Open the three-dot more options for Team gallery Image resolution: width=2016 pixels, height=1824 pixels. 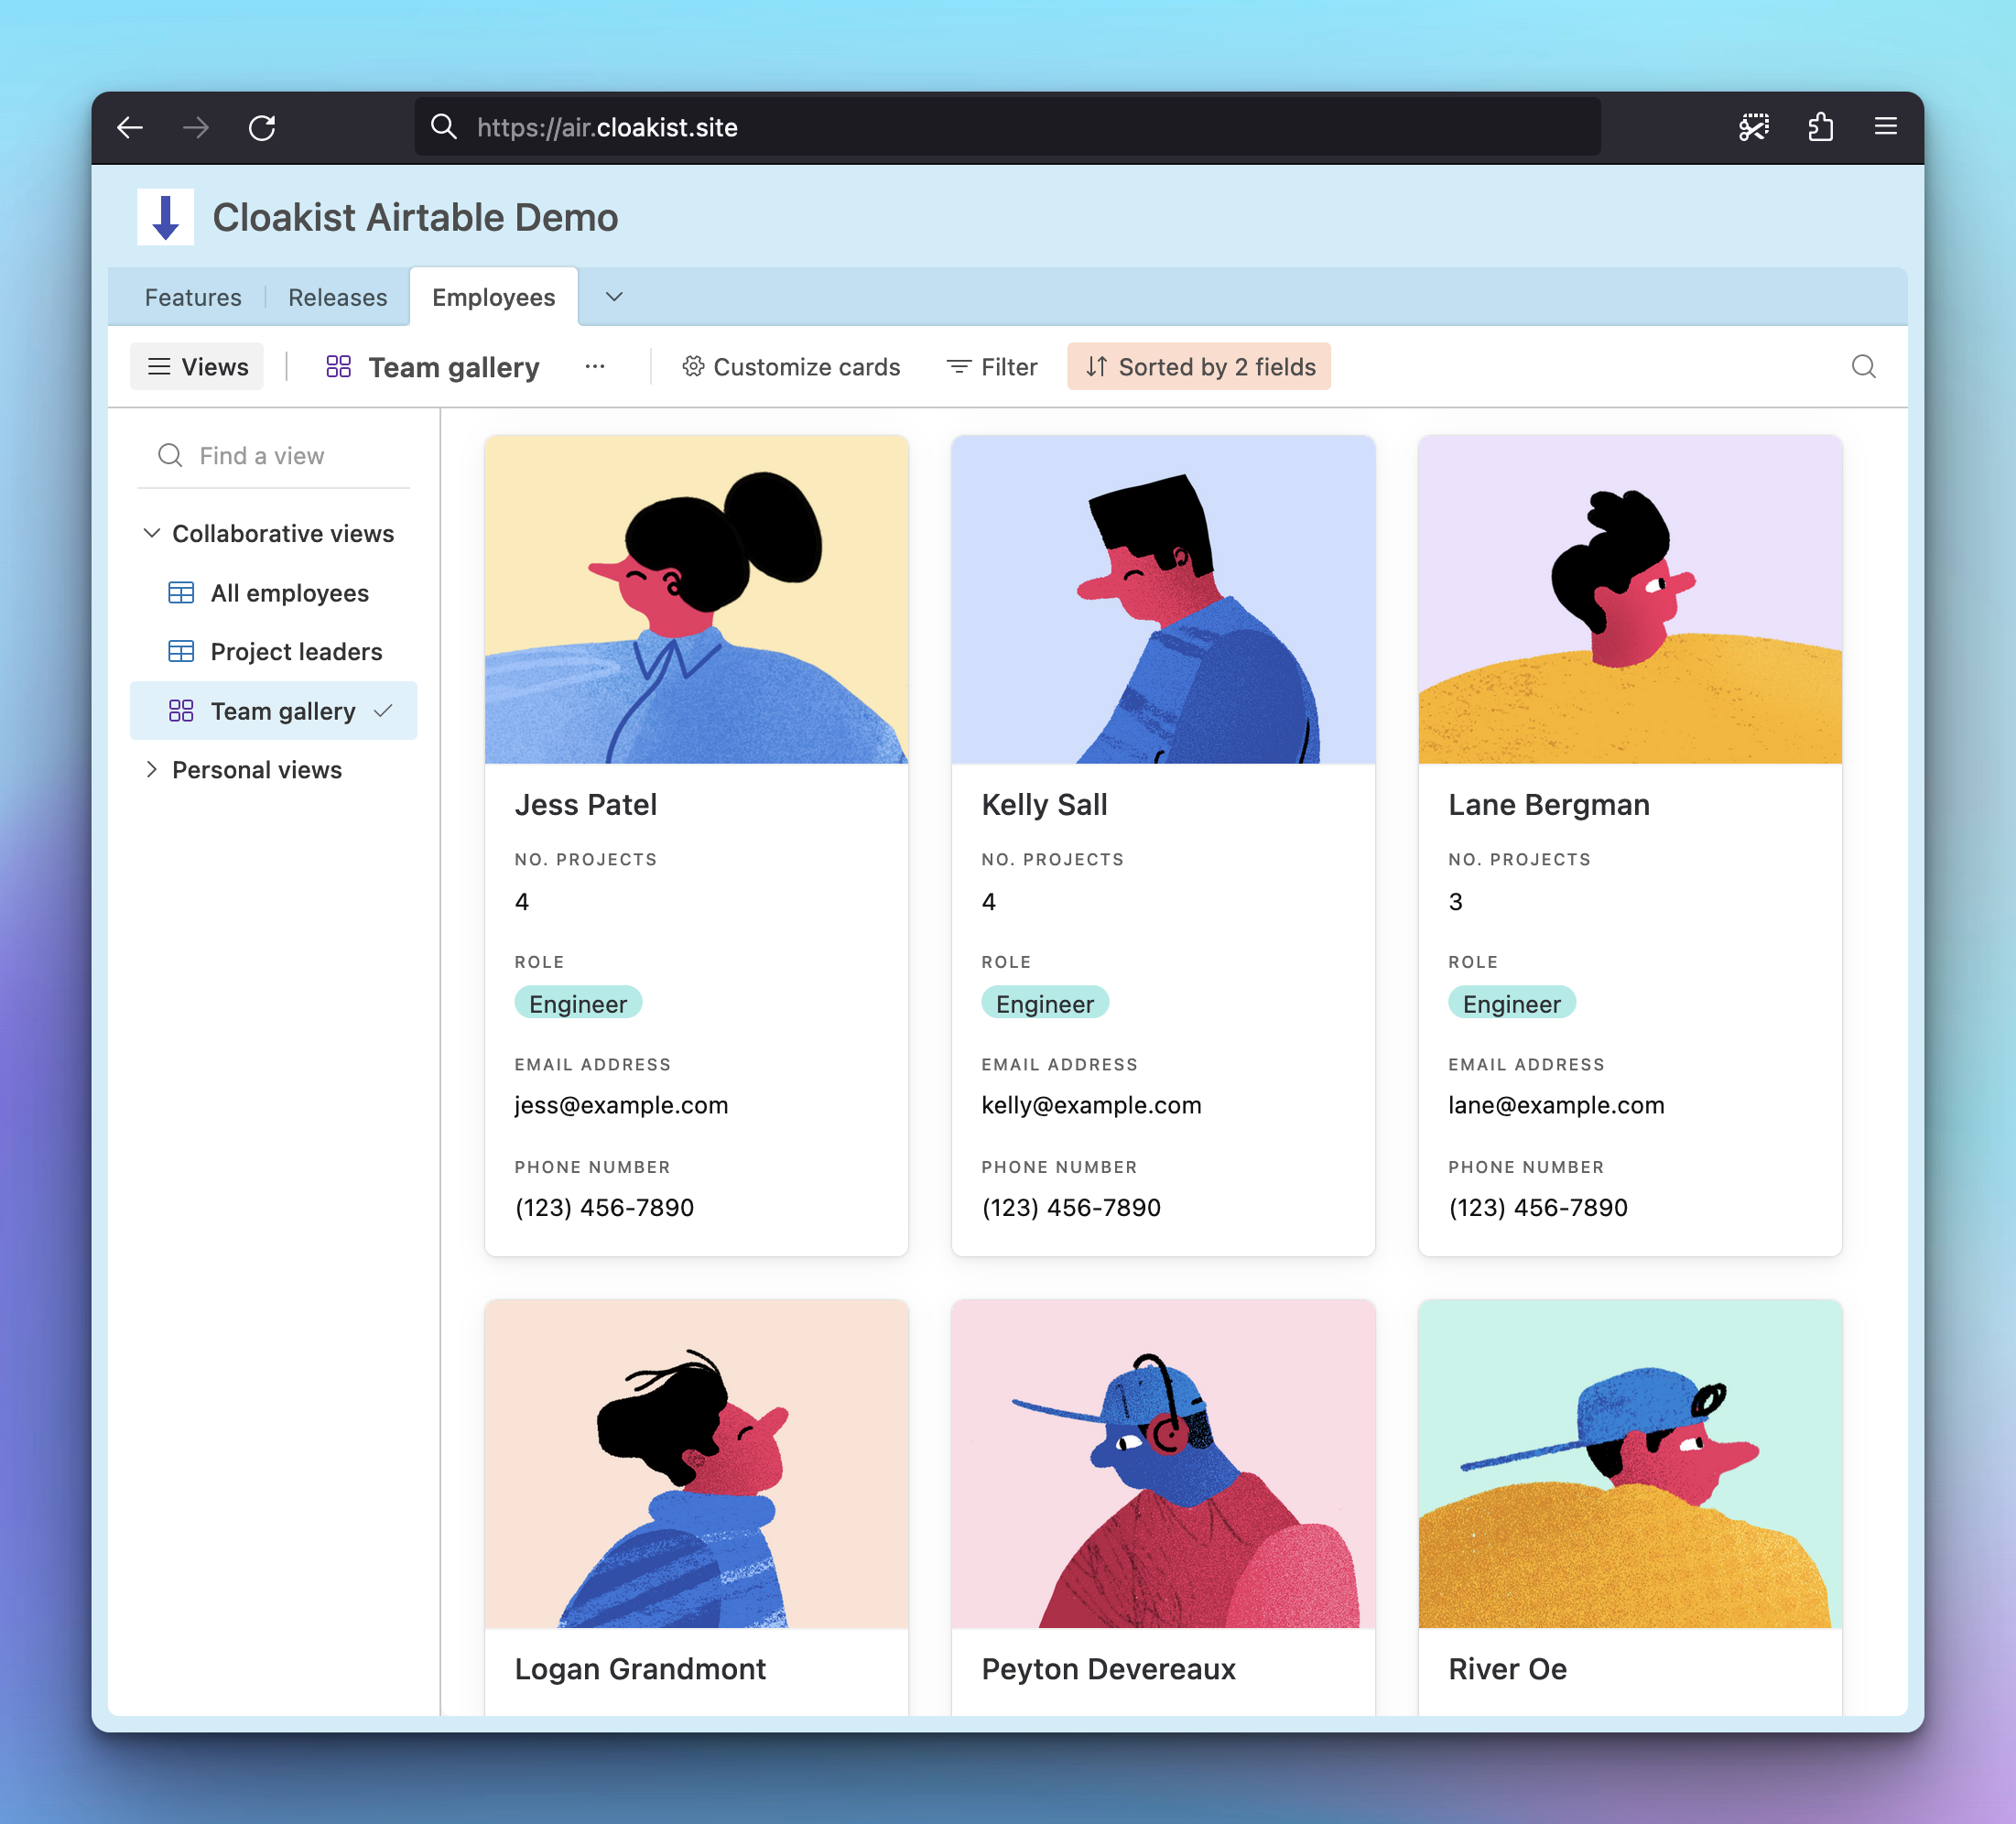click(x=595, y=367)
